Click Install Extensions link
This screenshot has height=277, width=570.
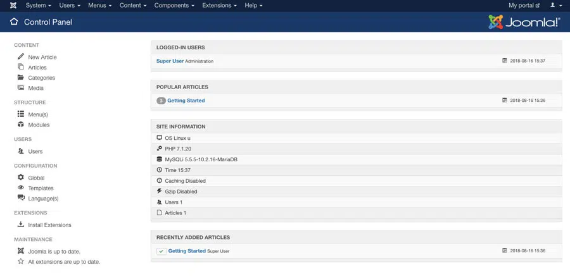tap(50, 225)
